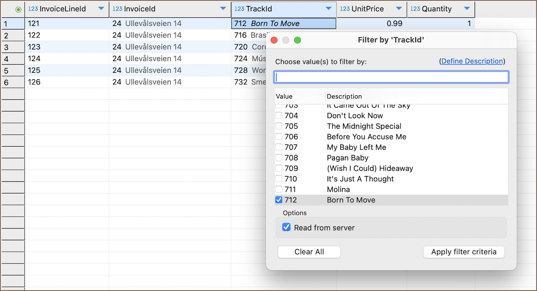Screen dimensions: 537x291
Task: Tick the 711 Molina checkbox
Action: pos(279,189)
